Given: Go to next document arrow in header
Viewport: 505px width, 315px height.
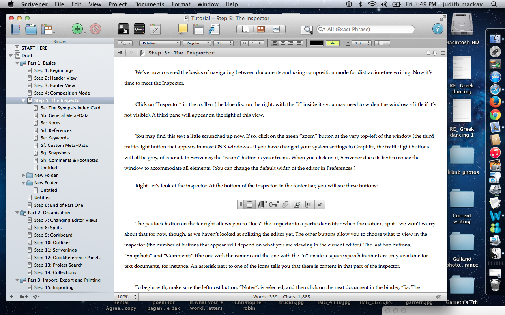Looking at the screenshot, I should (435, 53).
